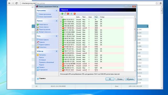
Task: Open the browser hamburger menu
Action: click(x=161, y=3)
